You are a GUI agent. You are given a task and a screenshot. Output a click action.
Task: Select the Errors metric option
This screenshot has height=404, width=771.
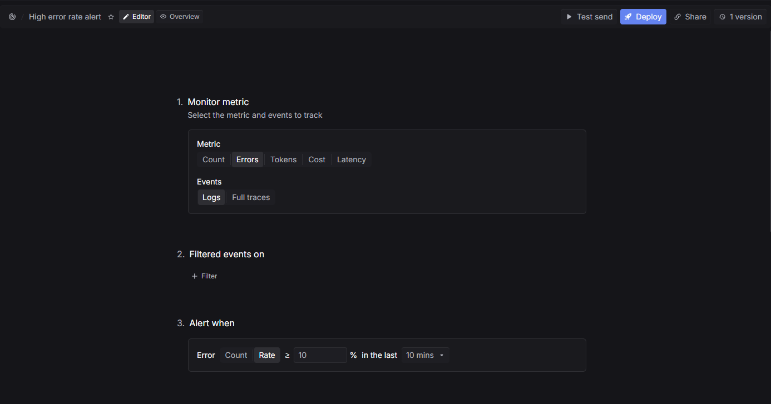(247, 159)
